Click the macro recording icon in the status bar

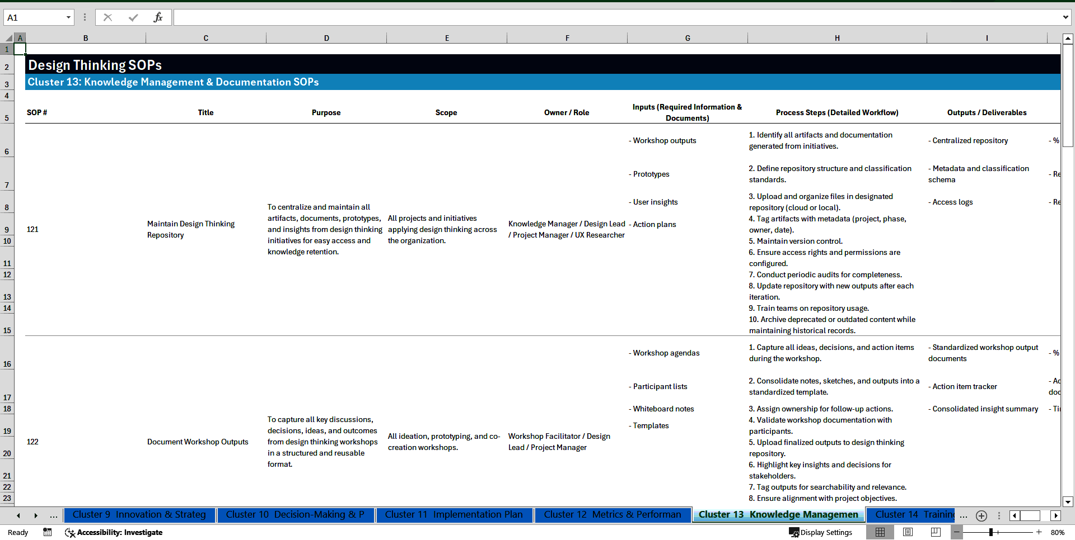click(x=48, y=532)
